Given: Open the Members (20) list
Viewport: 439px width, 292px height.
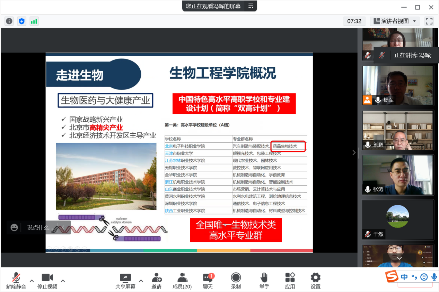Looking at the screenshot, I should [x=182, y=281].
